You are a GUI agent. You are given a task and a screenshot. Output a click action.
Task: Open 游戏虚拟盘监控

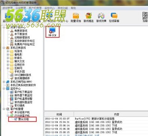pos(23,102)
